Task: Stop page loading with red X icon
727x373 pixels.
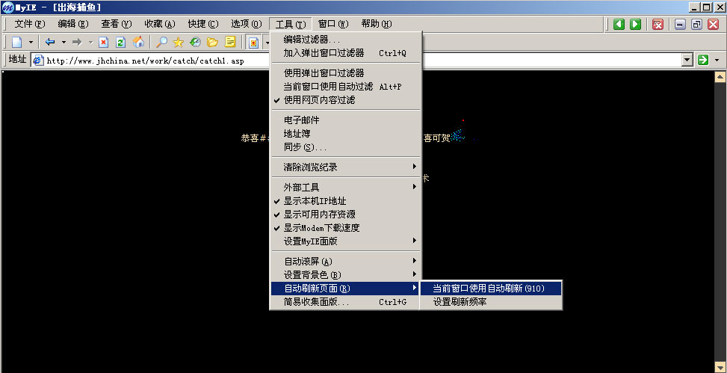Action: click(x=104, y=42)
